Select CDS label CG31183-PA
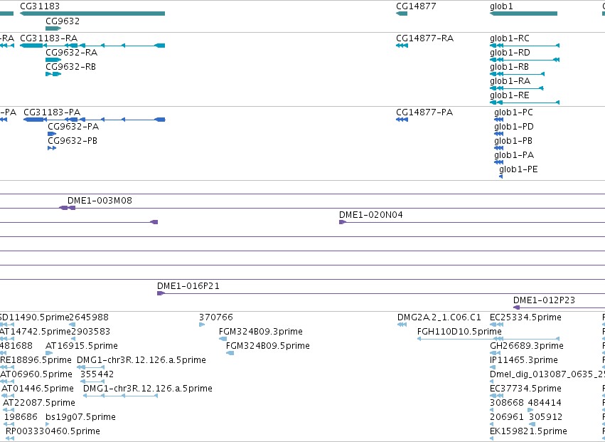This screenshot has width=605, height=442. pos(52,112)
